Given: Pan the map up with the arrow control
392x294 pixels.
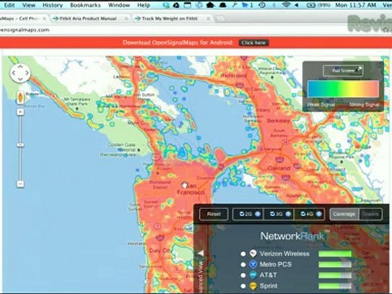Looking at the screenshot, I should click(20, 67).
